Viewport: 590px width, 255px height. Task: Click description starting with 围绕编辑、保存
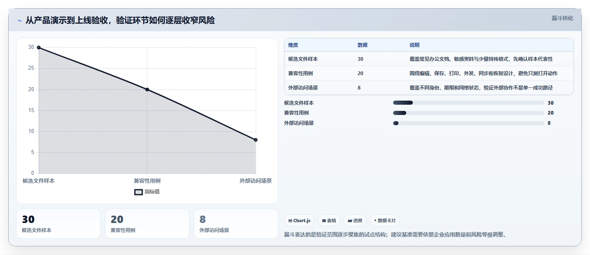484,74
